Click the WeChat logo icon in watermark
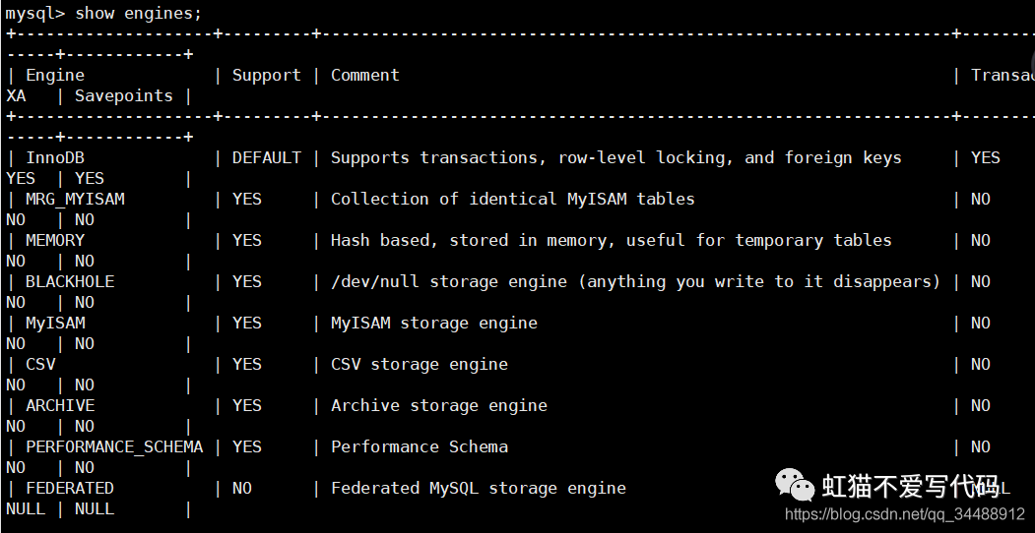This screenshot has width=1035, height=533. click(x=795, y=485)
